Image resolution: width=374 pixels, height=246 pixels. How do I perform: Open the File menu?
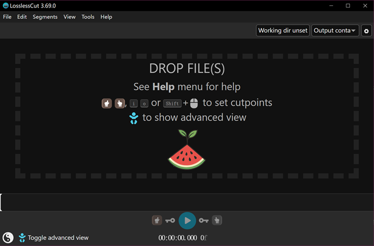7,17
